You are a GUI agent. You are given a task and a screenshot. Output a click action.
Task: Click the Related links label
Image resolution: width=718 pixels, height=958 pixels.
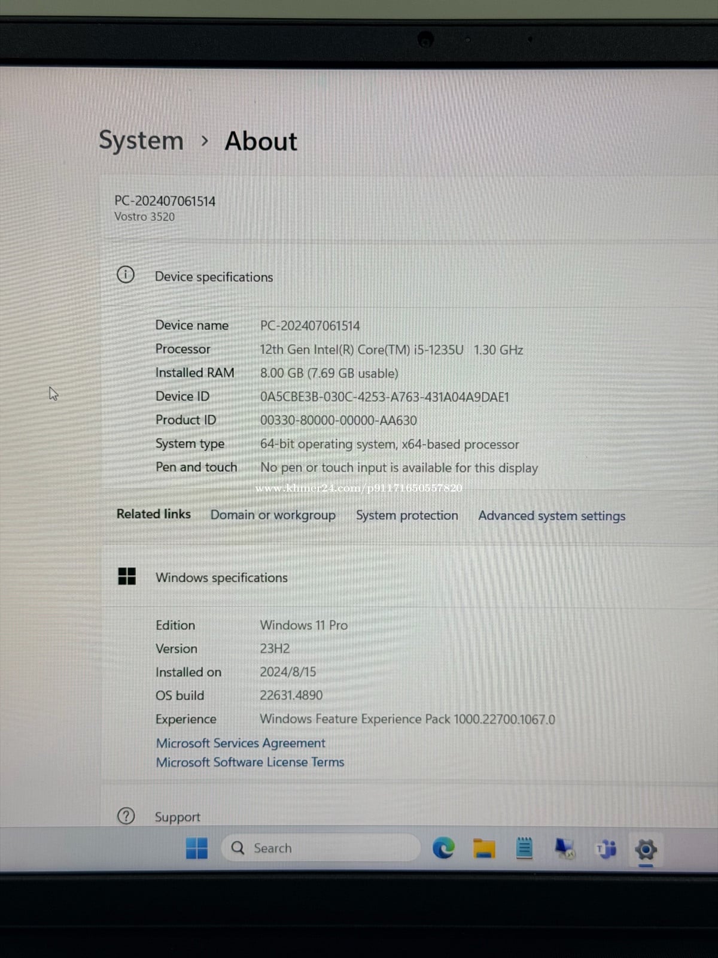[x=154, y=514]
